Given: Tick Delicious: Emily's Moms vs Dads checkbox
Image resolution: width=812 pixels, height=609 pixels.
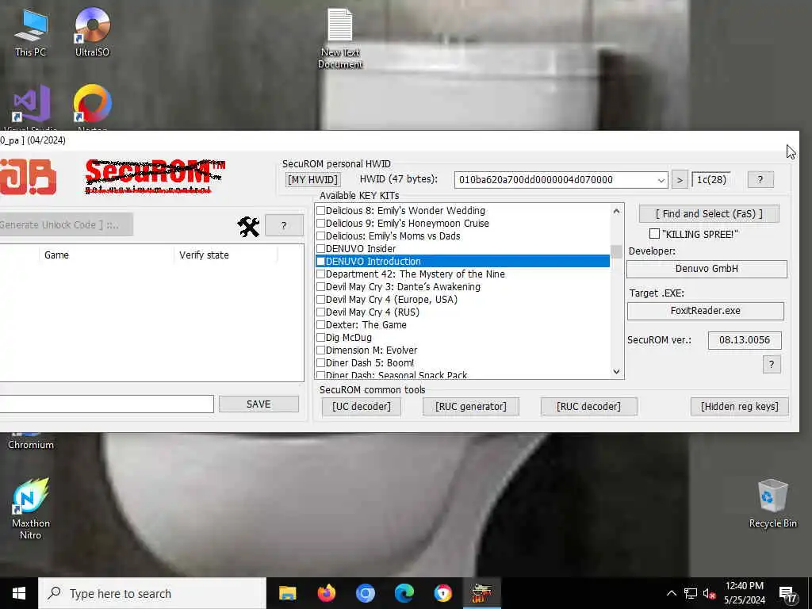Looking at the screenshot, I should tap(320, 236).
